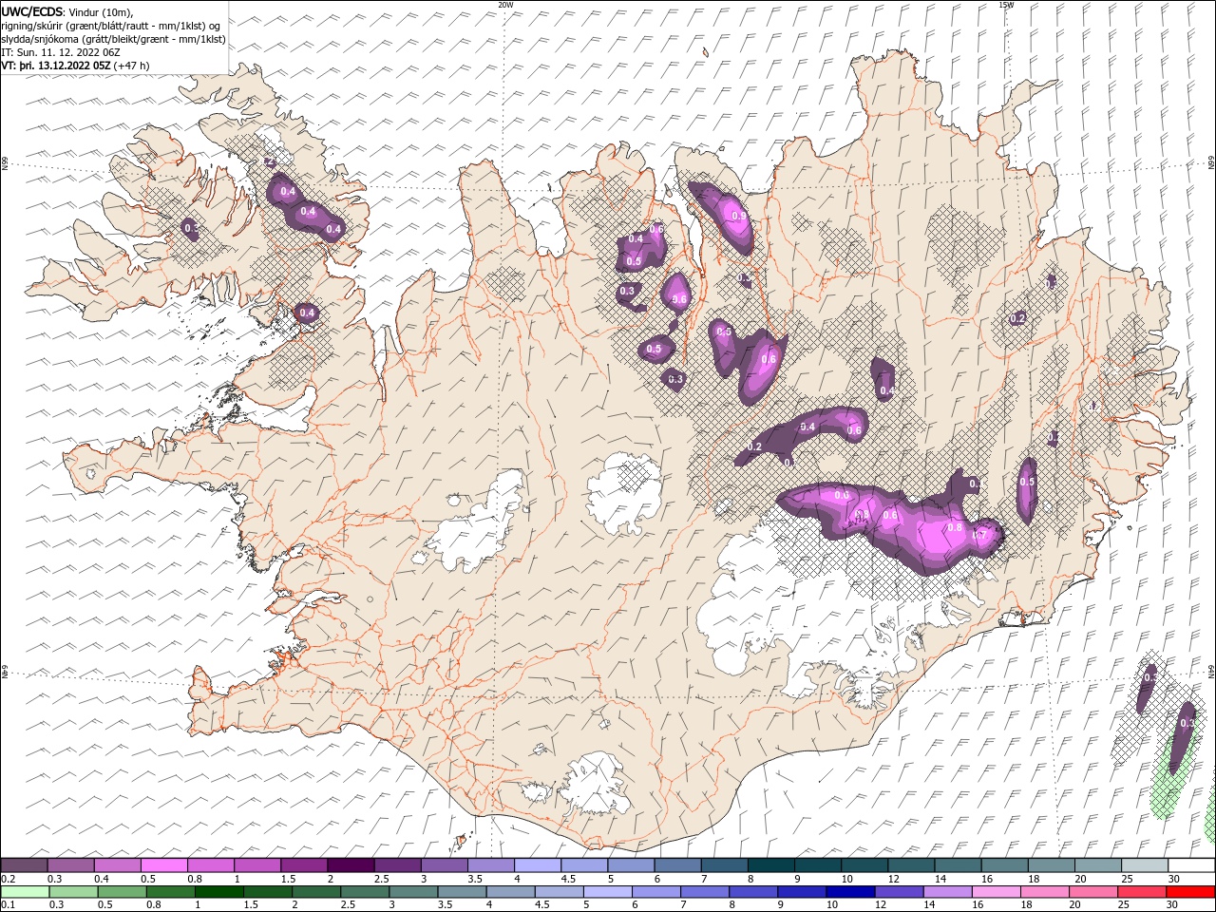
Task: Click the lower legend swatch between 20 and 25
Action: click(1092, 892)
